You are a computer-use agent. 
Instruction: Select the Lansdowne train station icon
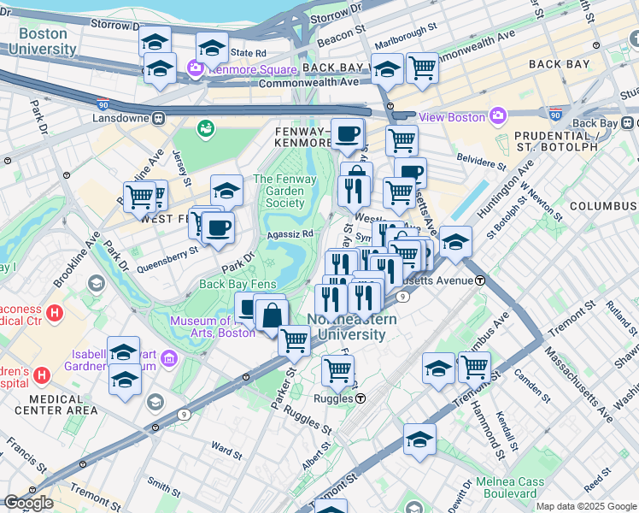pyautogui.click(x=159, y=118)
